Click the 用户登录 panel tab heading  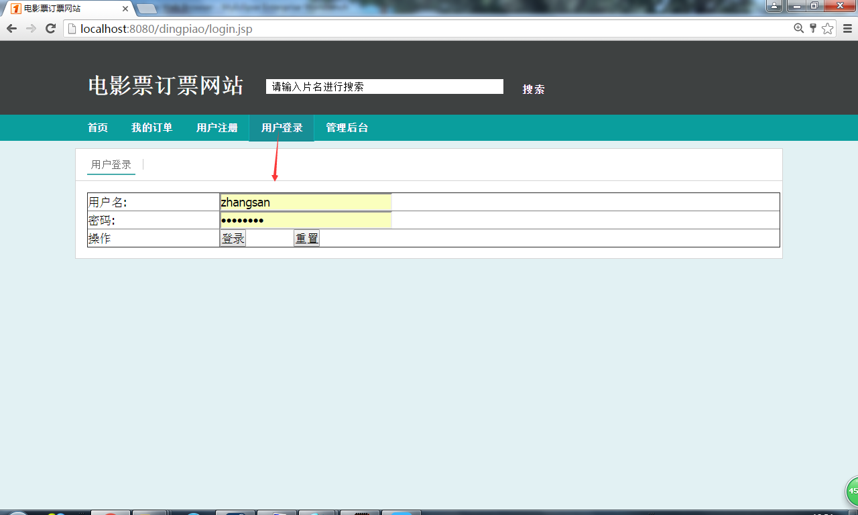point(111,165)
